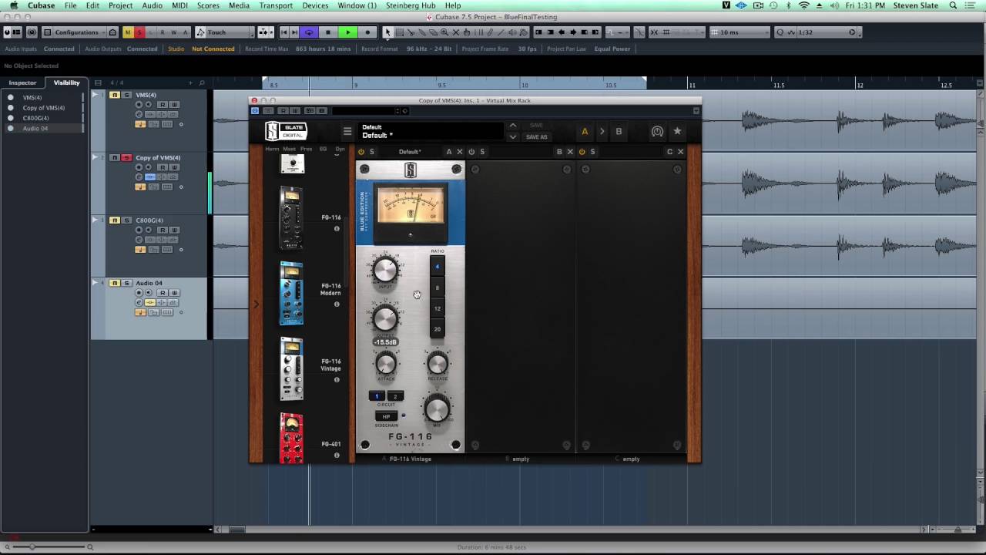
Task: Copy state A to B with arrow
Action: pos(602,132)
